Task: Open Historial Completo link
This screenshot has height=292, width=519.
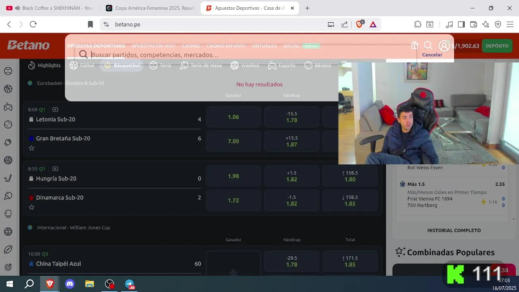Action: 454,230
